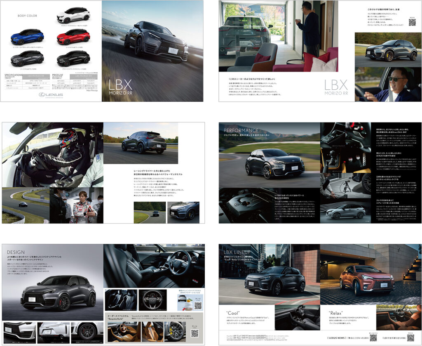422x346 pixels.
Task: Open the photo of man holding a cup
Action: point(278,36)
